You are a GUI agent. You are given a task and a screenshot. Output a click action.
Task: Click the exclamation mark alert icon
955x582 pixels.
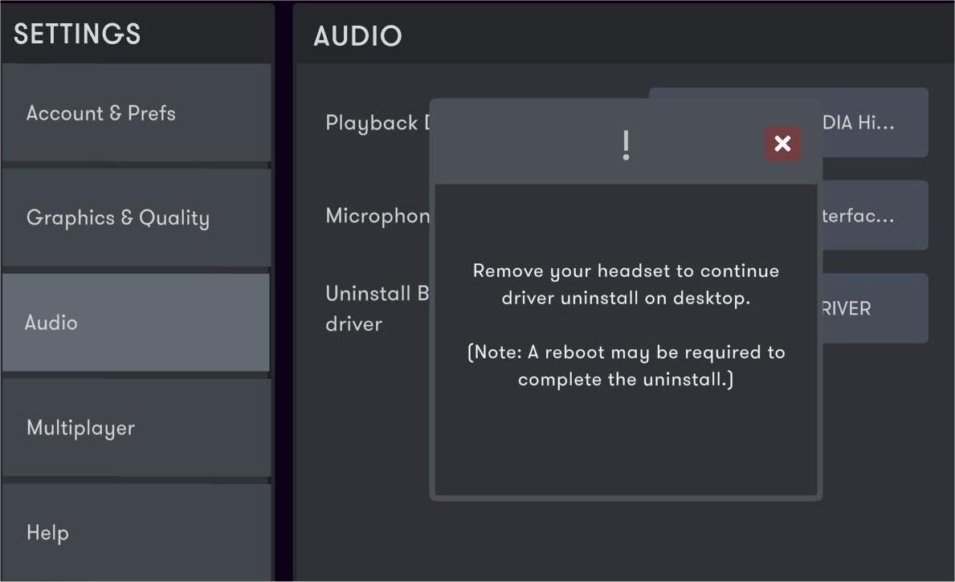626,145
